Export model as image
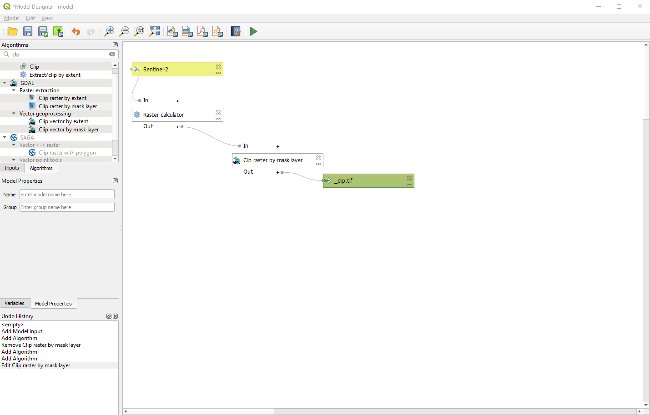 click(187, 31)
